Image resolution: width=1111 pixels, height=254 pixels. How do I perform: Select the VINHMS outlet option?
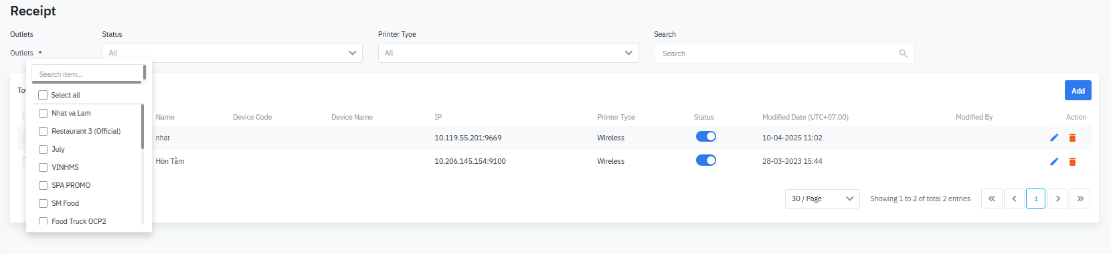pos(65,167)
